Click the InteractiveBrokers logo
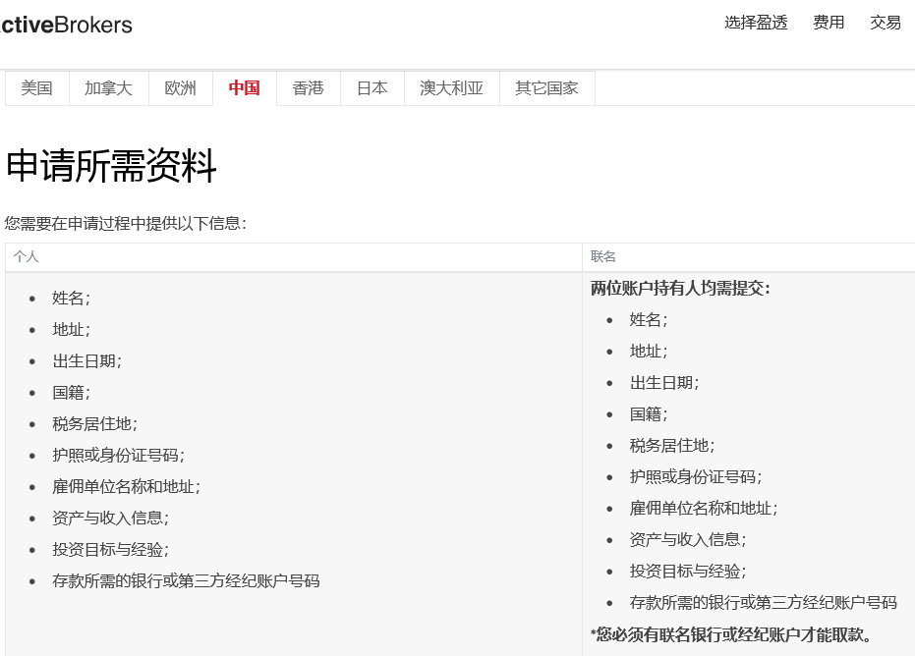Viewport: 915px width, 656px height. coord(66,26)
